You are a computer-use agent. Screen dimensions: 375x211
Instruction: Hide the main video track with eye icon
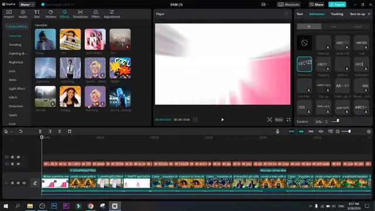(x=18, y=183)
